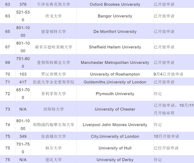The image size is (194, 163).
Task: Click the rank value 103
Action: tap(23, 74)
